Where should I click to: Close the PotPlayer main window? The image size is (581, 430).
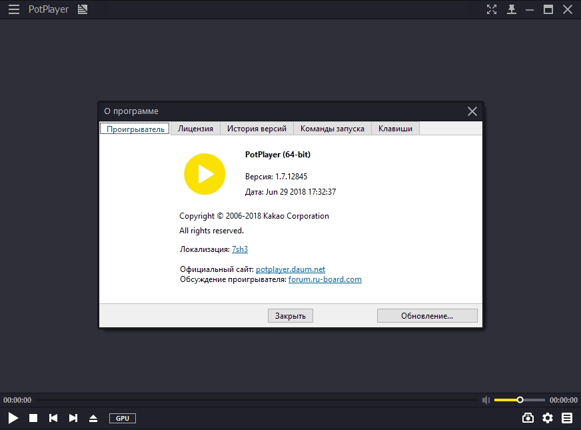point(568,9)
